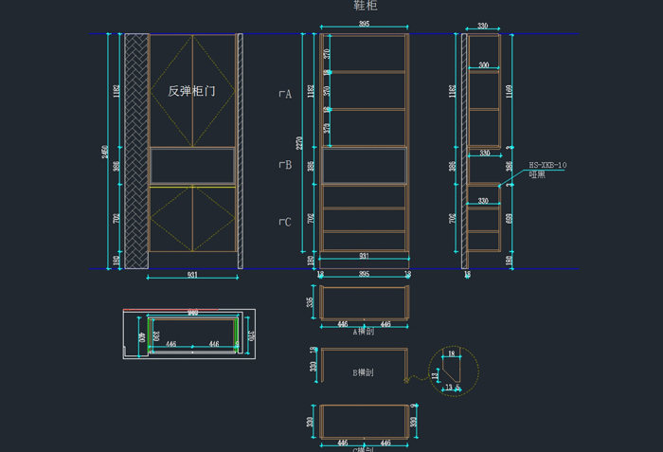Select the 335 dimension beside A section

[x=312, y=303]
